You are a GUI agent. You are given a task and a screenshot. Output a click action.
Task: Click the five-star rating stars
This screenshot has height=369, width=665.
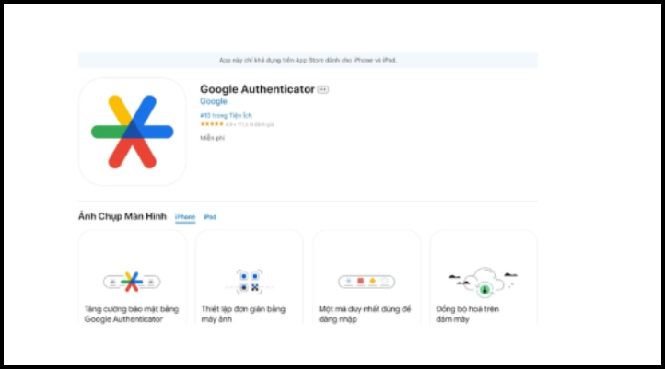pos(212,124)
